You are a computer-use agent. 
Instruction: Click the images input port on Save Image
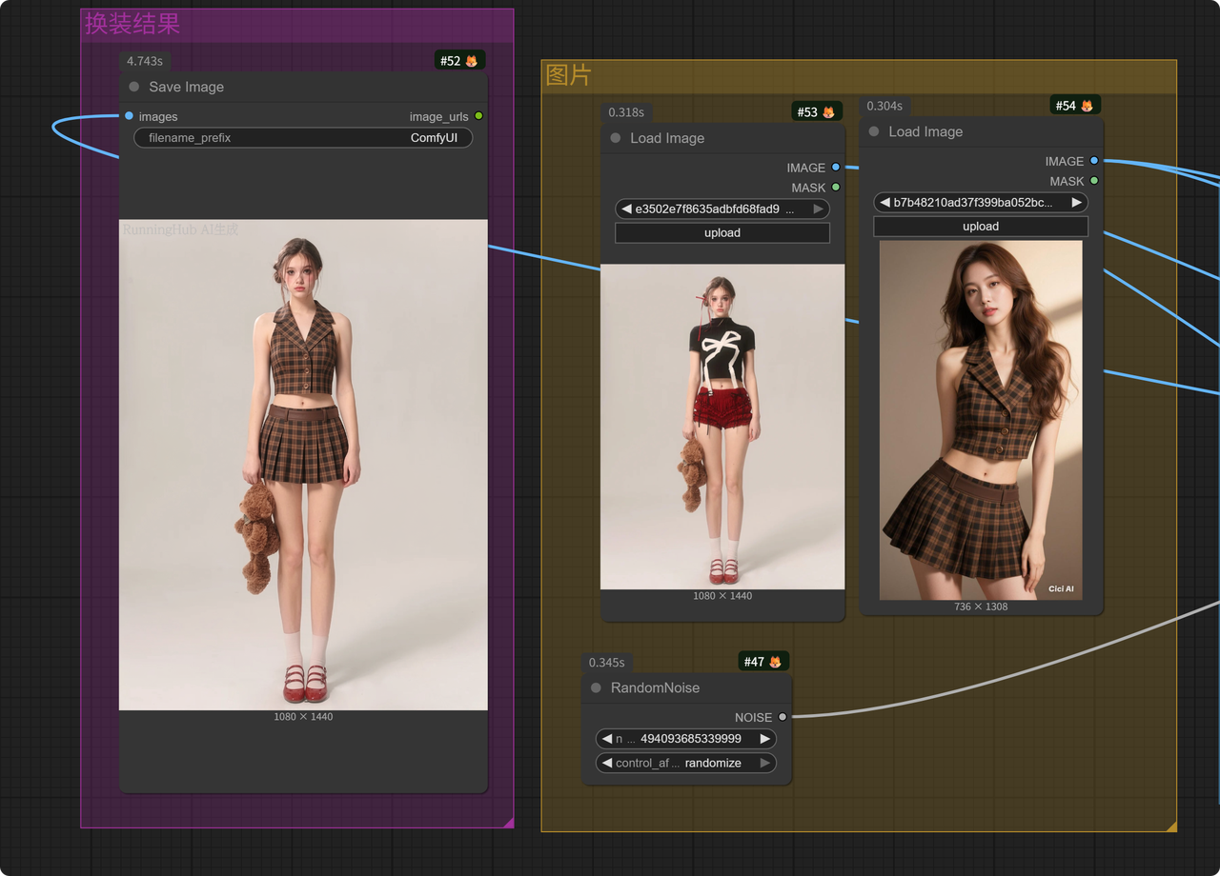(129, 116)
